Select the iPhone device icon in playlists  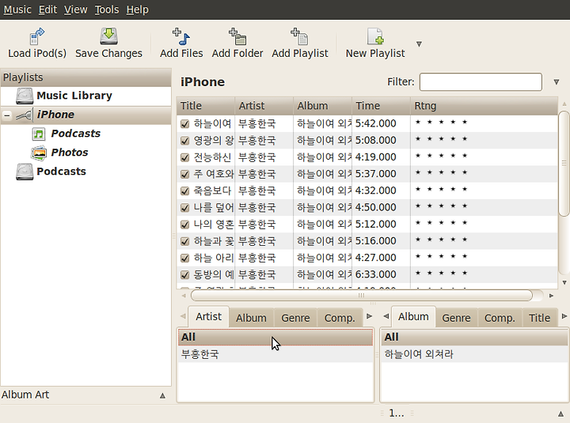pyautogui.click(x=25, y=115)
